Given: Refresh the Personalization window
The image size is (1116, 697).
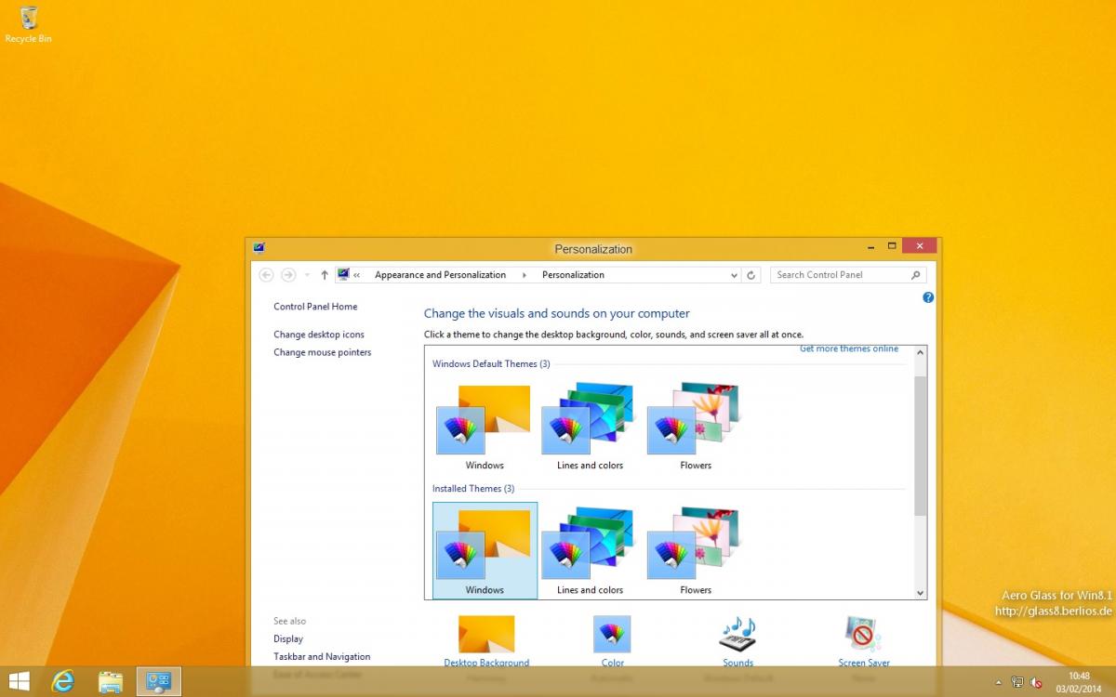Looking at the screenshot, I should click(x=752, y=275).
